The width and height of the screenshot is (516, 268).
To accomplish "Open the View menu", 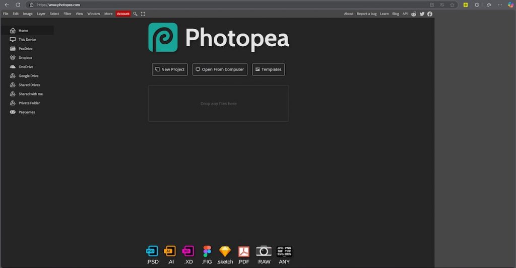I will coord(79,14).
